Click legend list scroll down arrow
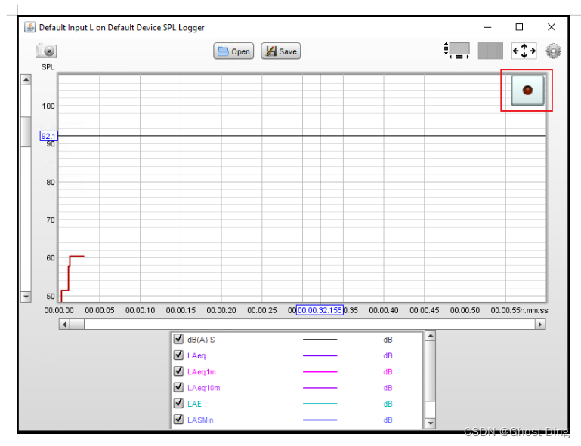This screenshot has width=581, height=446. point(430,423)
